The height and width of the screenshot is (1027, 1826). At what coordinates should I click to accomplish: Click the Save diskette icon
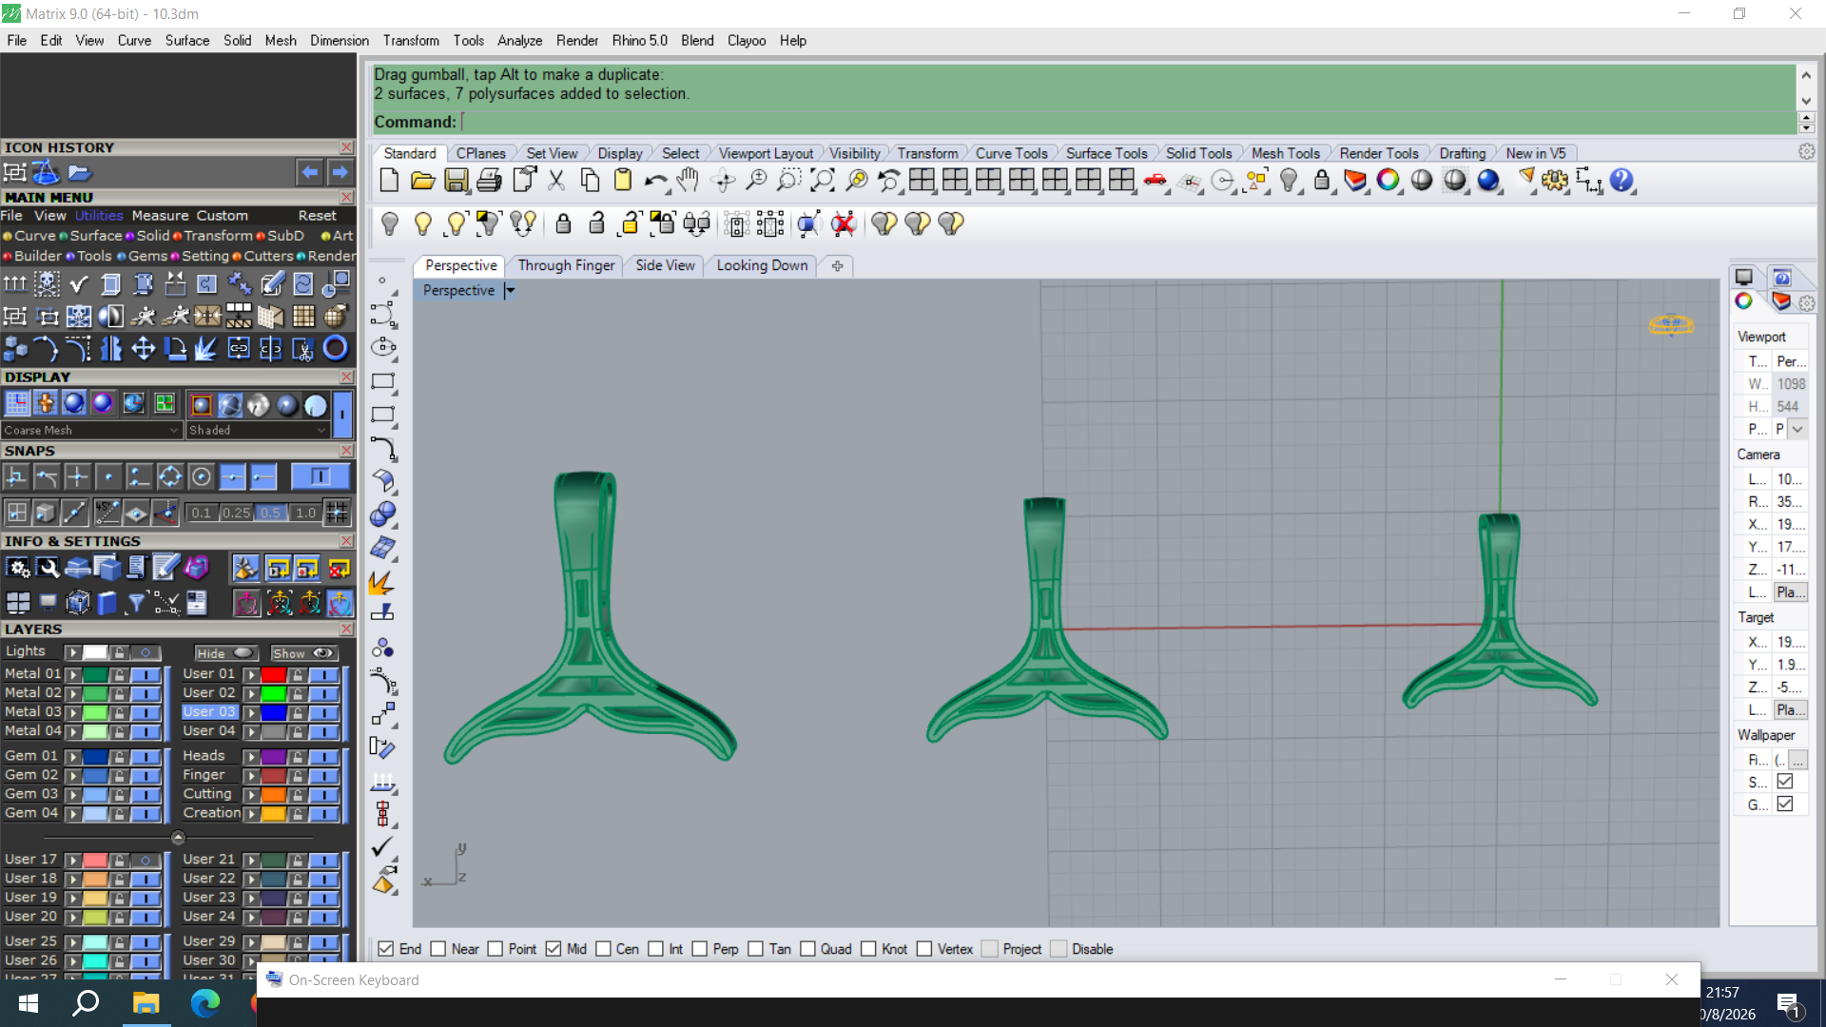point(456,181)
